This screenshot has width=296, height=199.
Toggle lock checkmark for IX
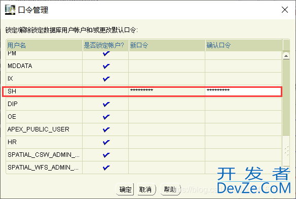pos(106,79)
